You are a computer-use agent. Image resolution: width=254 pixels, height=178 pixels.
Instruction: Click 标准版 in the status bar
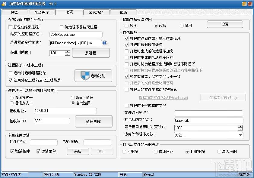click(245, 175)
